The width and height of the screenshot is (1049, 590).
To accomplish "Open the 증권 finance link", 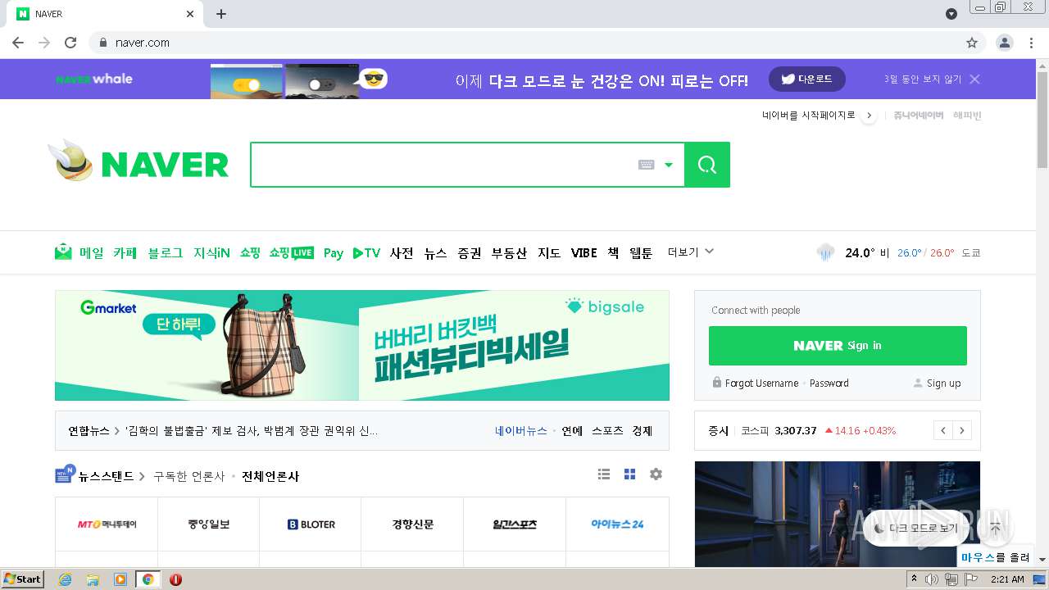I will tap(470, 253).
